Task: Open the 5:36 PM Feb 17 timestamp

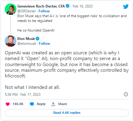Action: pos(23,95)
